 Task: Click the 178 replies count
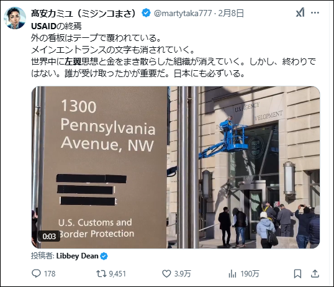pos(50,274)
